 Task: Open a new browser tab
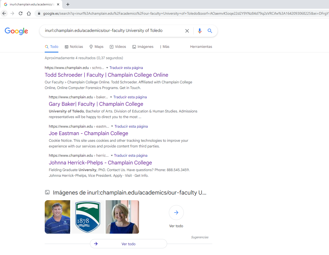(68, 4)
